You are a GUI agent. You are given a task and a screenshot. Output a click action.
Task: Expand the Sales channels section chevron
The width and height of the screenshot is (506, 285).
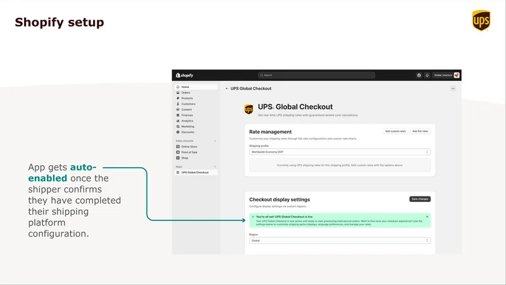215,141
